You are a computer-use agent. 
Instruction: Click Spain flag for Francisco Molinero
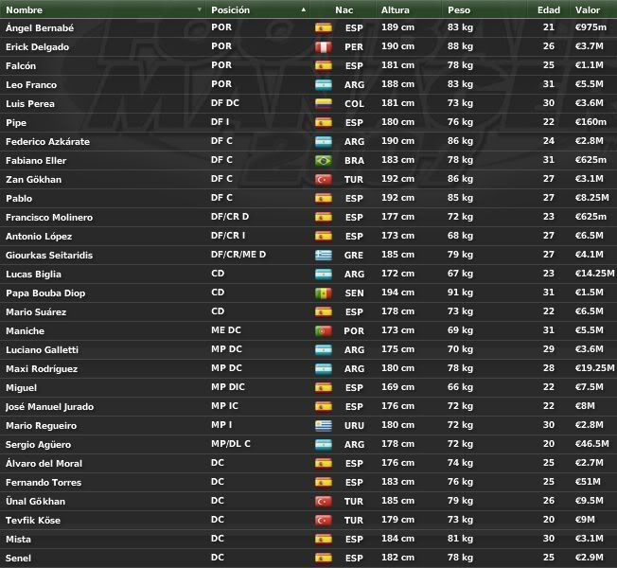coord(324,218)
